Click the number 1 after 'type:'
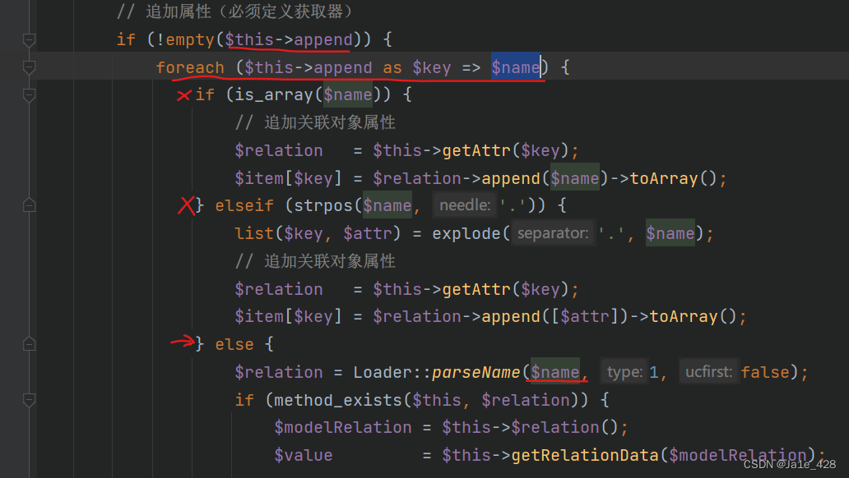This screenshot has height=478, width=849. point(654,372)
